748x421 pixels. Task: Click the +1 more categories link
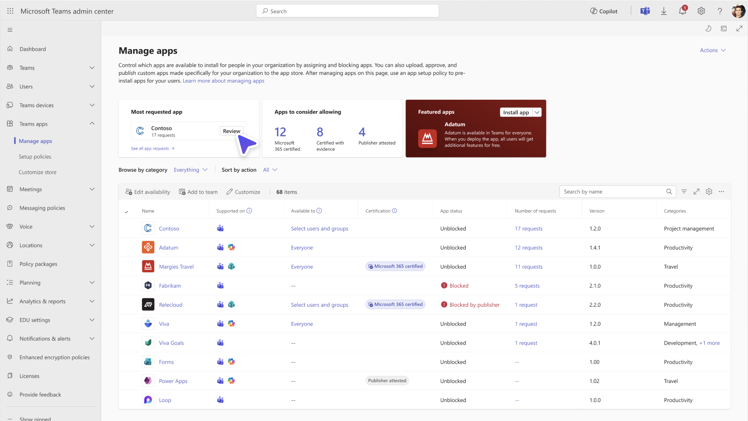click(x=709, y=343)
